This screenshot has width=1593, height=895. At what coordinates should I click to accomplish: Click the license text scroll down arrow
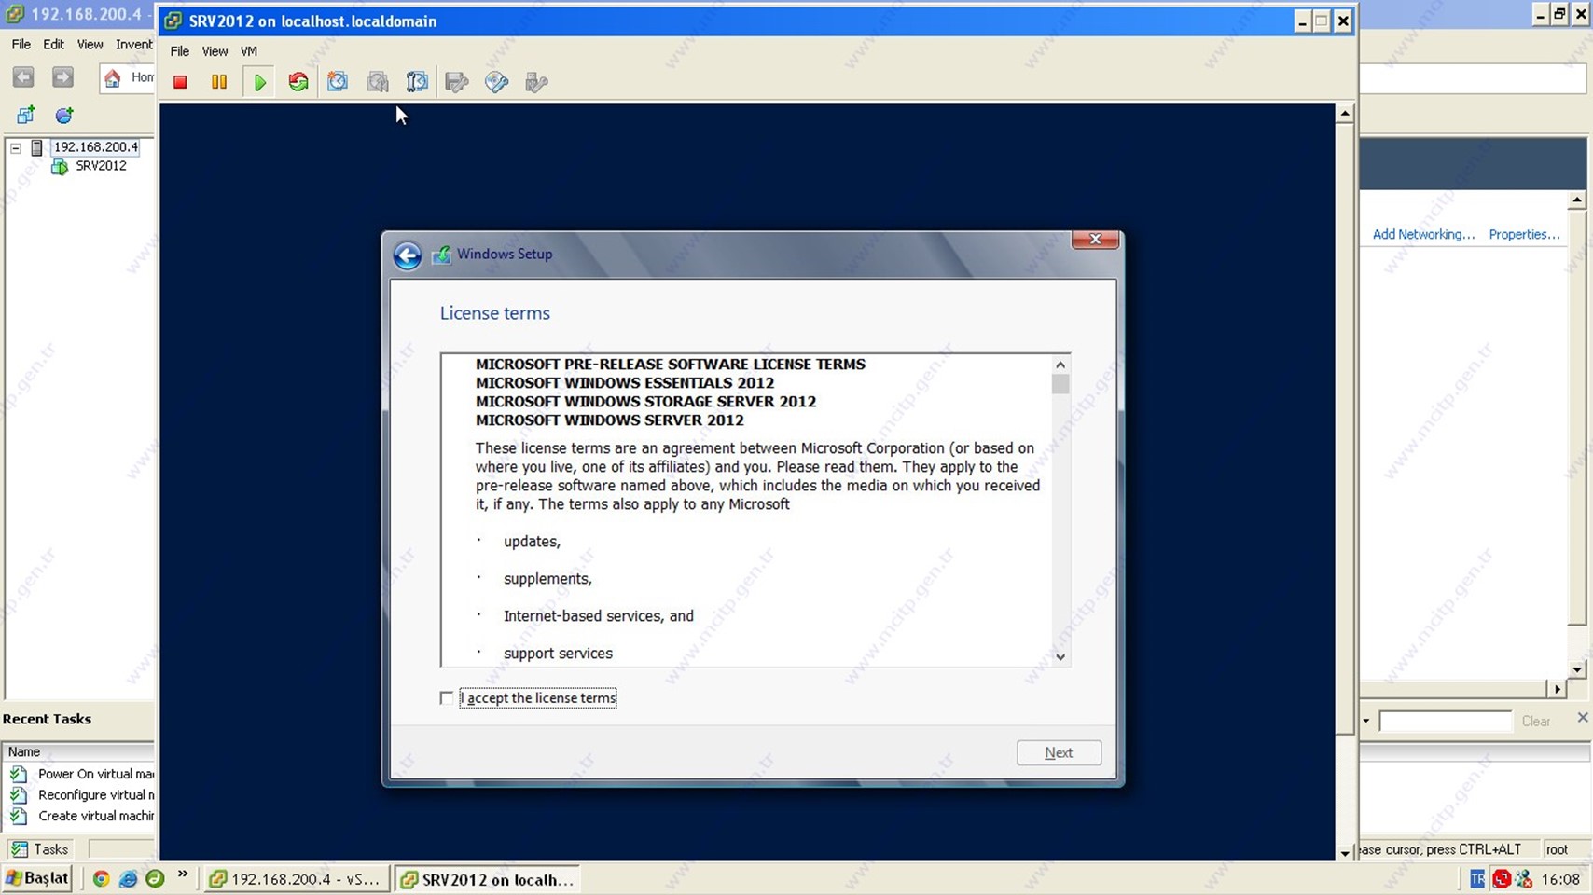(1060, 656)
